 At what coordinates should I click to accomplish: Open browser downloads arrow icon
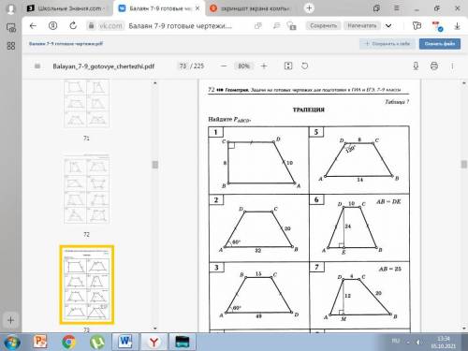[x=457, y=26]
